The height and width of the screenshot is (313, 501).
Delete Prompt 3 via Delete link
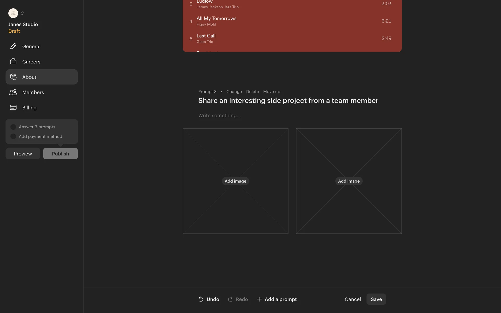[252, 92]
